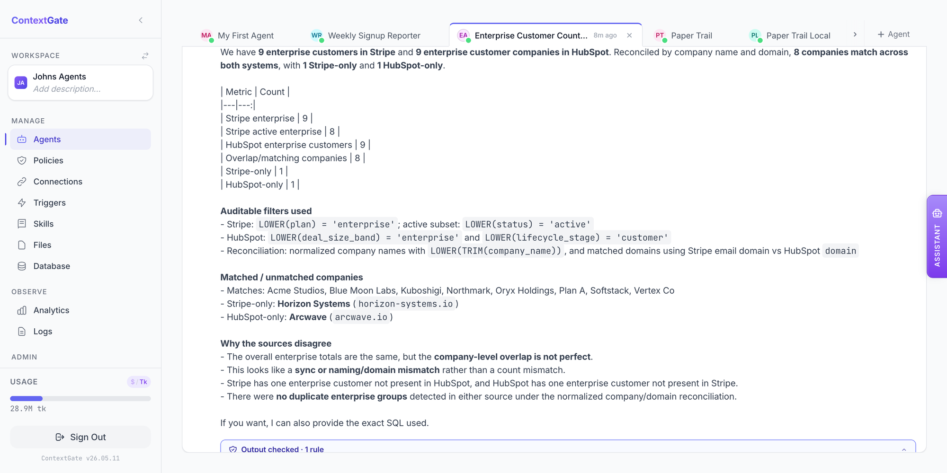
Task: Go to Connections
Action: pos(80,182)
